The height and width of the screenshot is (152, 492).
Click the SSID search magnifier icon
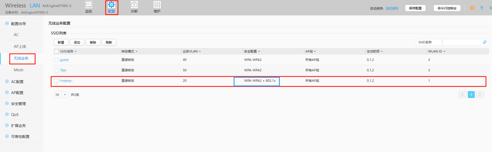pyautogui.click(x=485, y=42)
